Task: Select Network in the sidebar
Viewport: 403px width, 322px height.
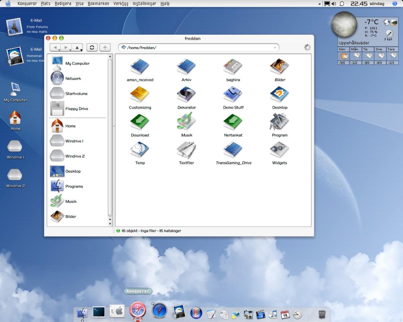Action: [x=73, y=79]
